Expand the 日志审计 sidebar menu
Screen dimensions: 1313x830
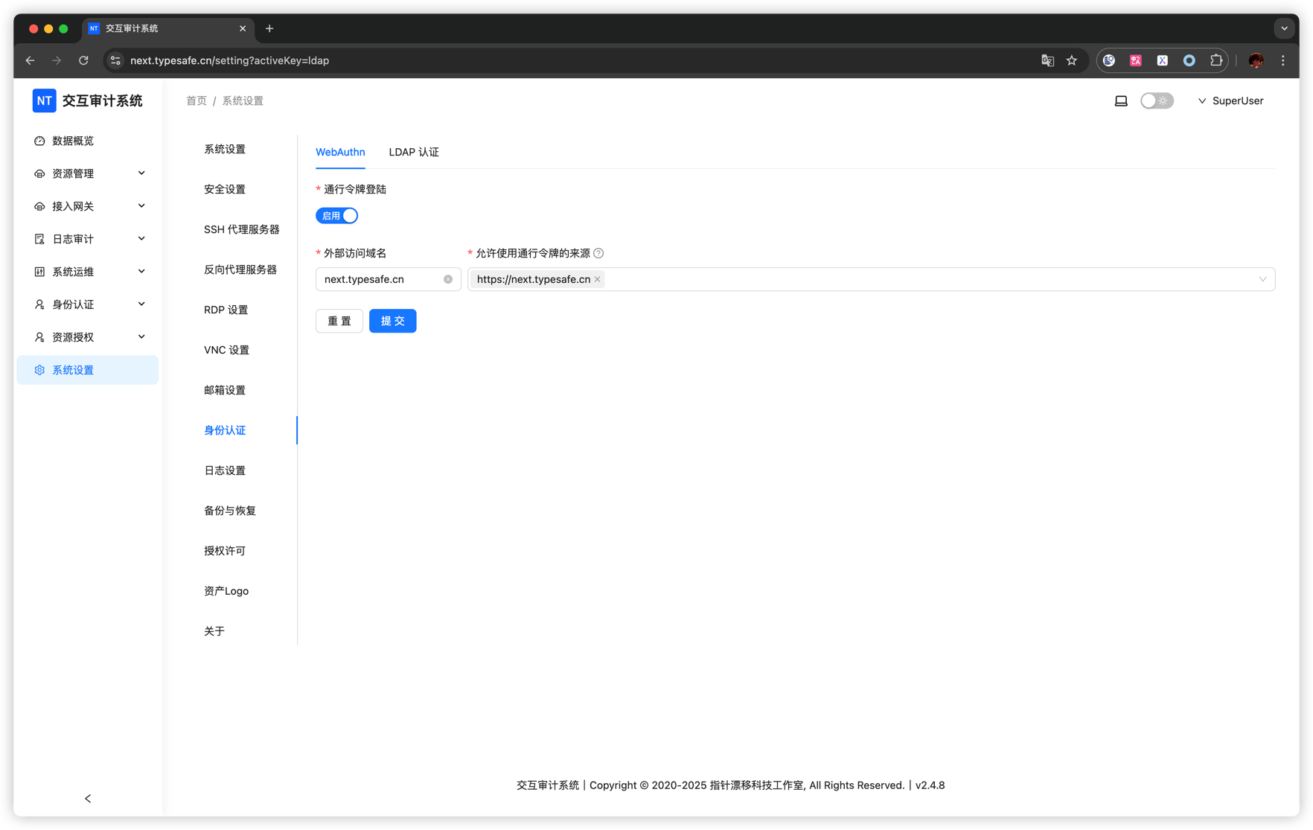point(88,239)
